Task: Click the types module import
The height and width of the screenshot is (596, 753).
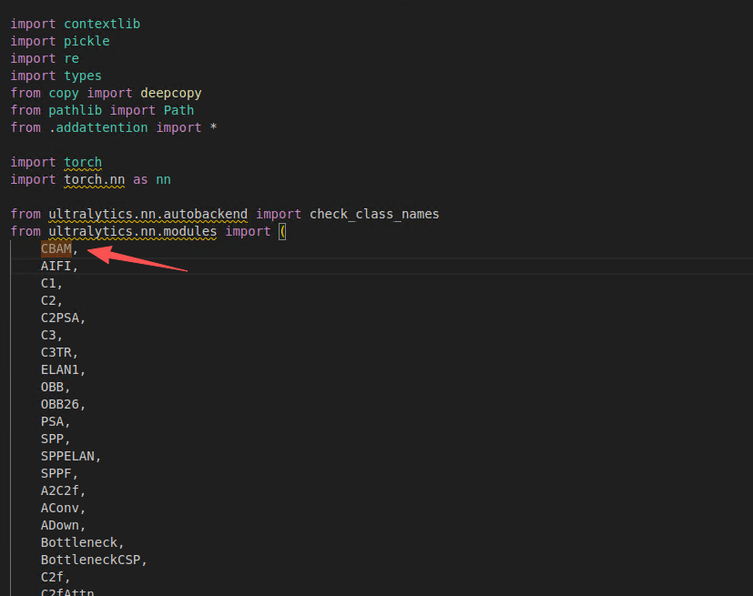Action: tap(83, 76)
